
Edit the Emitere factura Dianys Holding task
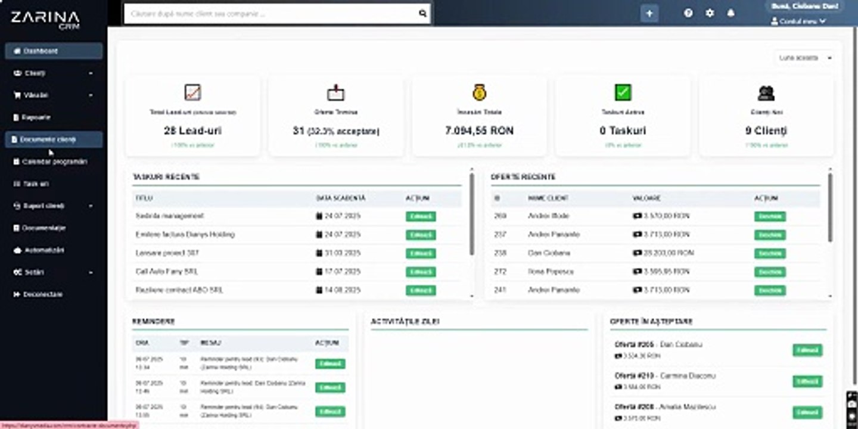[x=421, y=235]
